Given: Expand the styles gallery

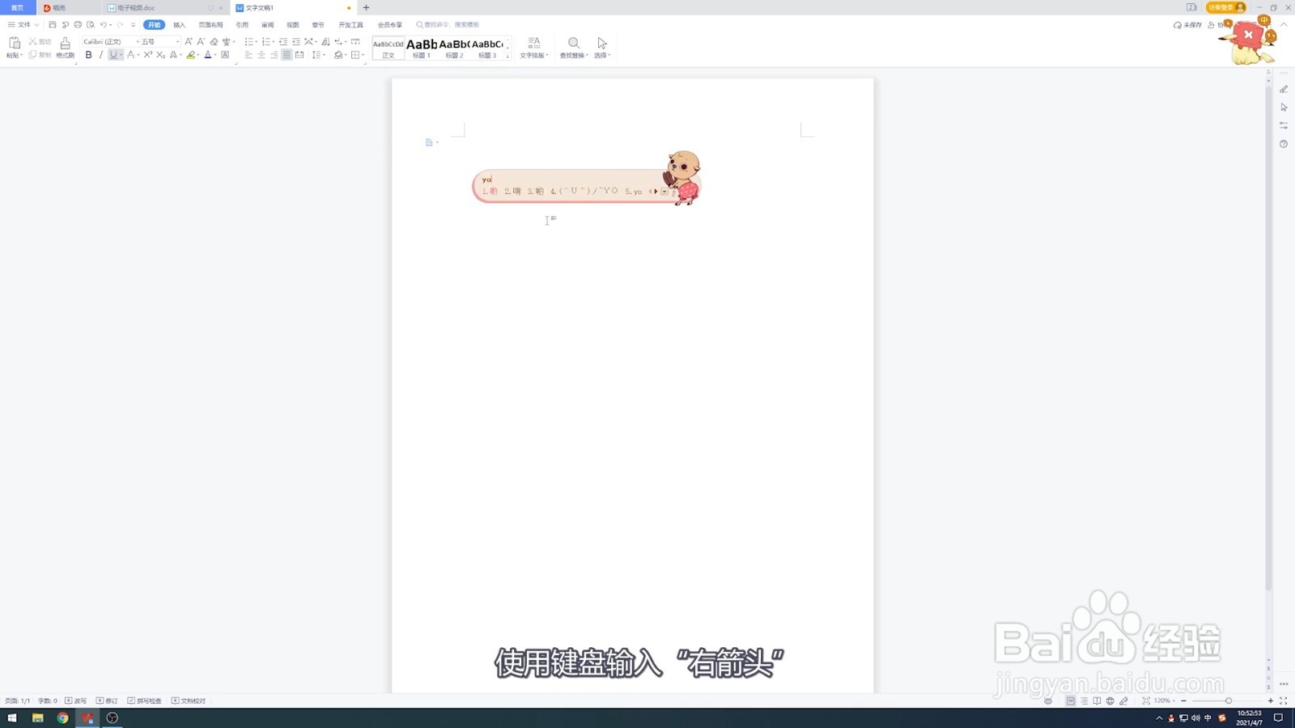Looking at the screenshot, I should tap(507, 56).
